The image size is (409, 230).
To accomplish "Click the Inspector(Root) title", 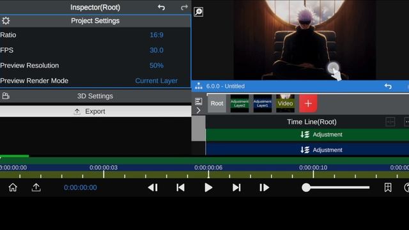I will pyautogui.click(x=95, y=7).
